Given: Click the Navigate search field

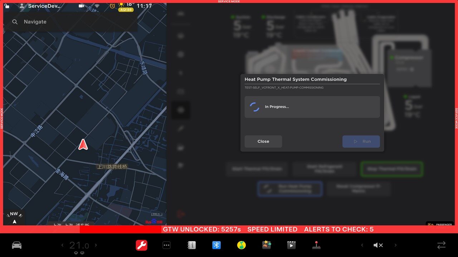Looking at the screenshot, I should pyautogui.click(x=72, y=22).
